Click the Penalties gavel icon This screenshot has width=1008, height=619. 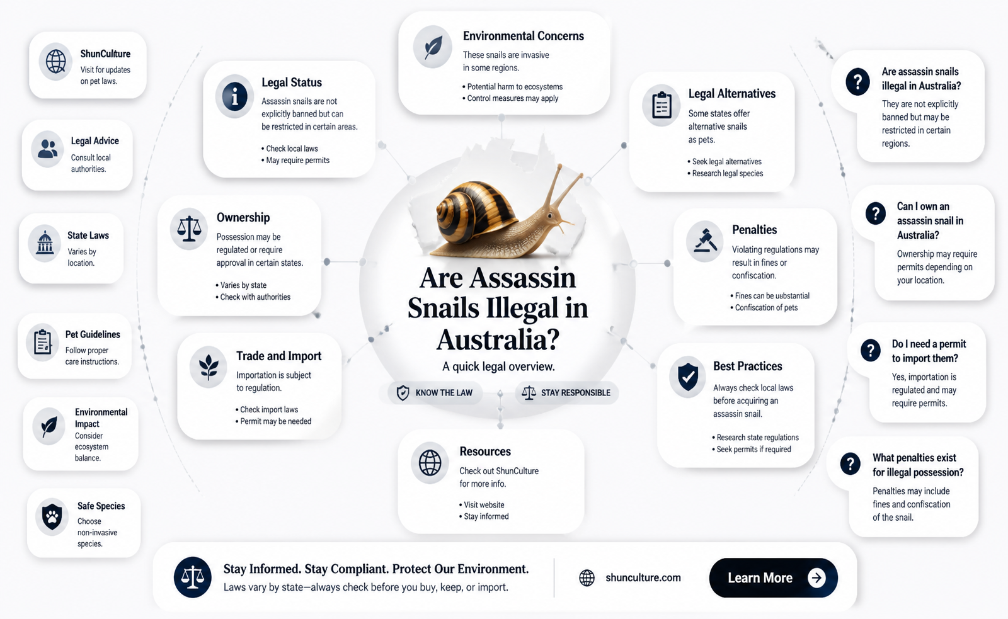click(705, 241)
